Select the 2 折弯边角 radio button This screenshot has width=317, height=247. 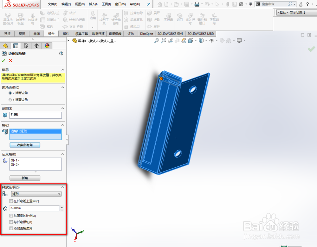pyautogui.click(x=10, y=93)
